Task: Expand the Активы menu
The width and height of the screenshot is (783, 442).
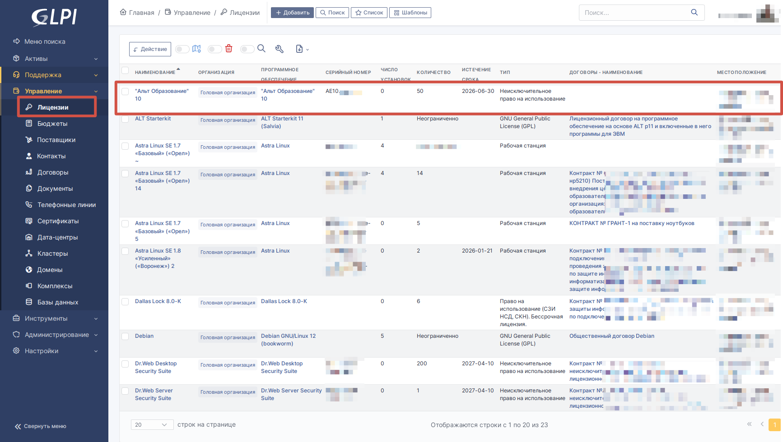Action: pos(54,59)
